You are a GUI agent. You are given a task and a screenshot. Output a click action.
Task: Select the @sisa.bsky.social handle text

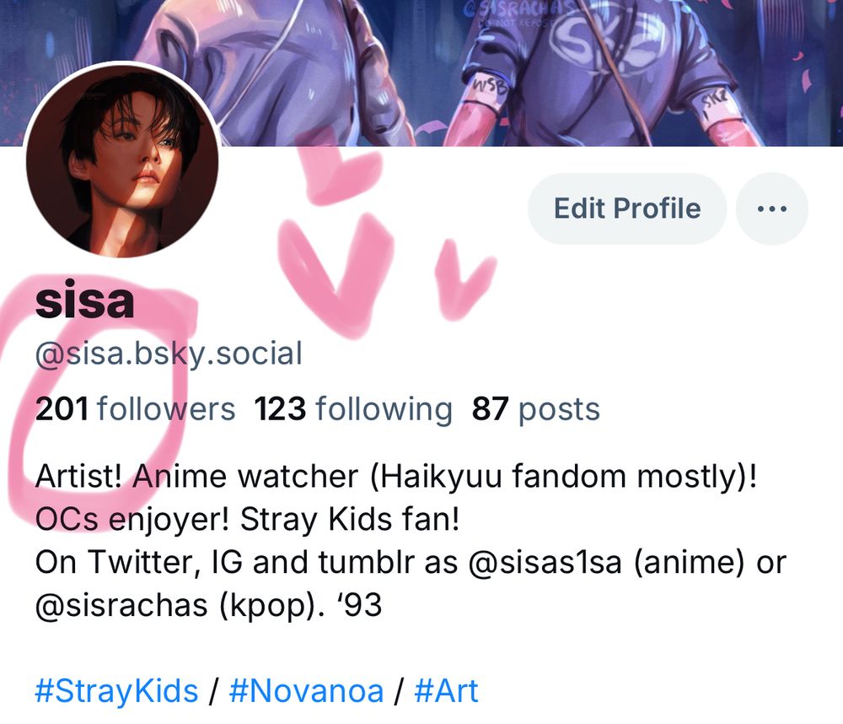[169, 354]
